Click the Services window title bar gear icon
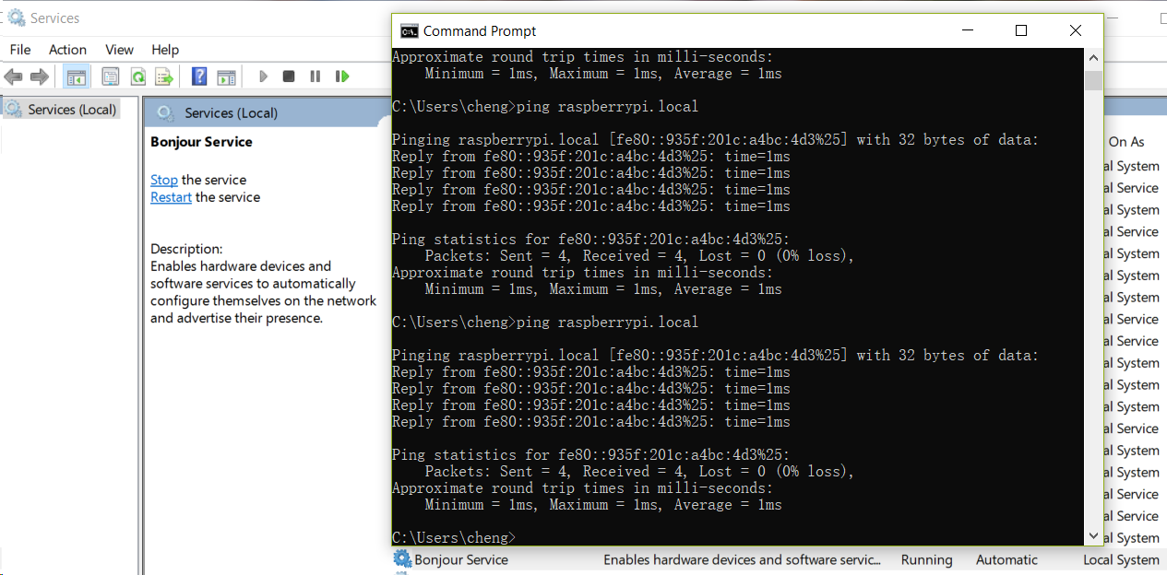This screenshot has height=575, width=1167. [x=16, y=18]
